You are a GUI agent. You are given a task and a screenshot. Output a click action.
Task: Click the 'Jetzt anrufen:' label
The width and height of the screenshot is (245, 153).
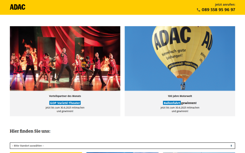pyautogui.click(x=225, y=4)
